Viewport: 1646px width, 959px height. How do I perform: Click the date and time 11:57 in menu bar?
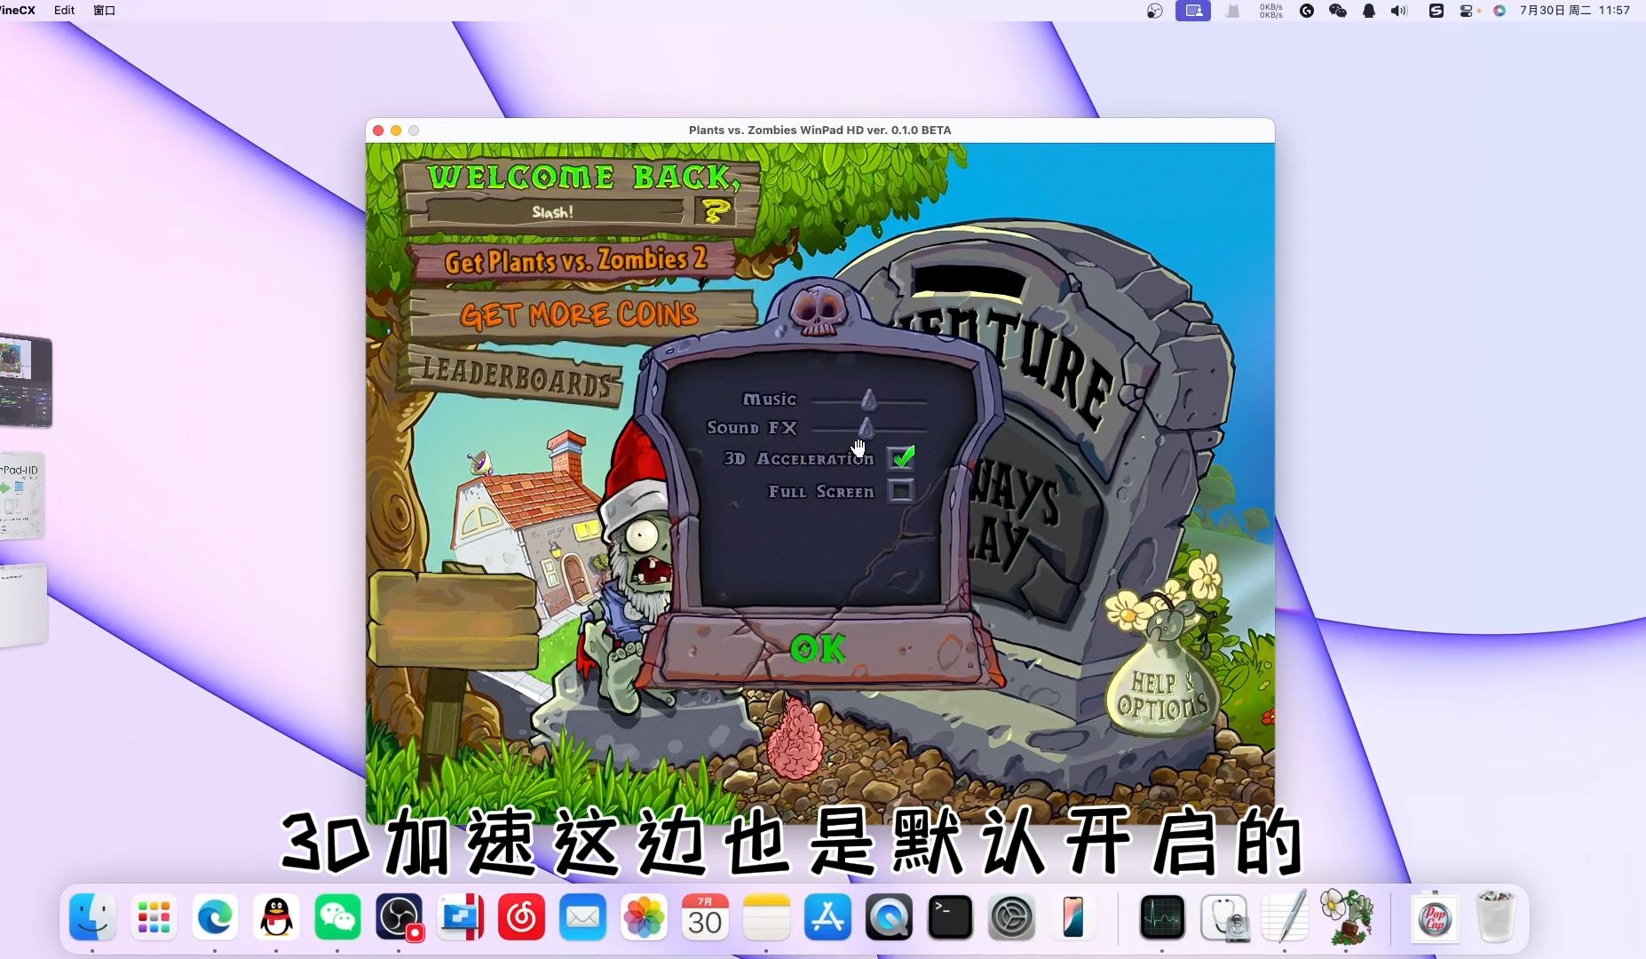[x=1575, y=11]
